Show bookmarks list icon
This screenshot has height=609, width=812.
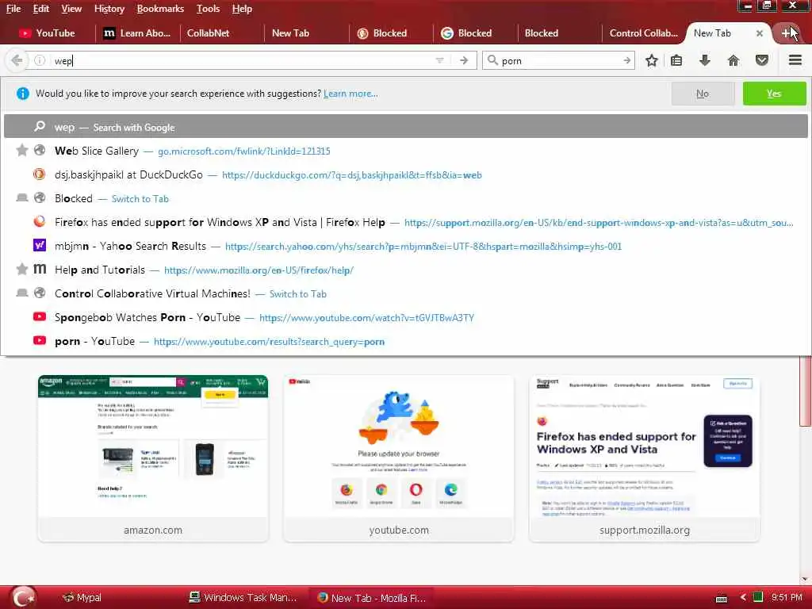click(676, 60)
